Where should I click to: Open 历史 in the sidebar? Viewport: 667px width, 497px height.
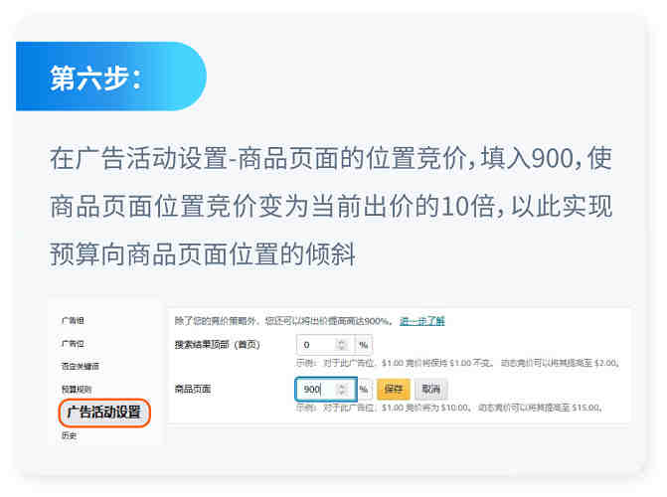(69, 435)
